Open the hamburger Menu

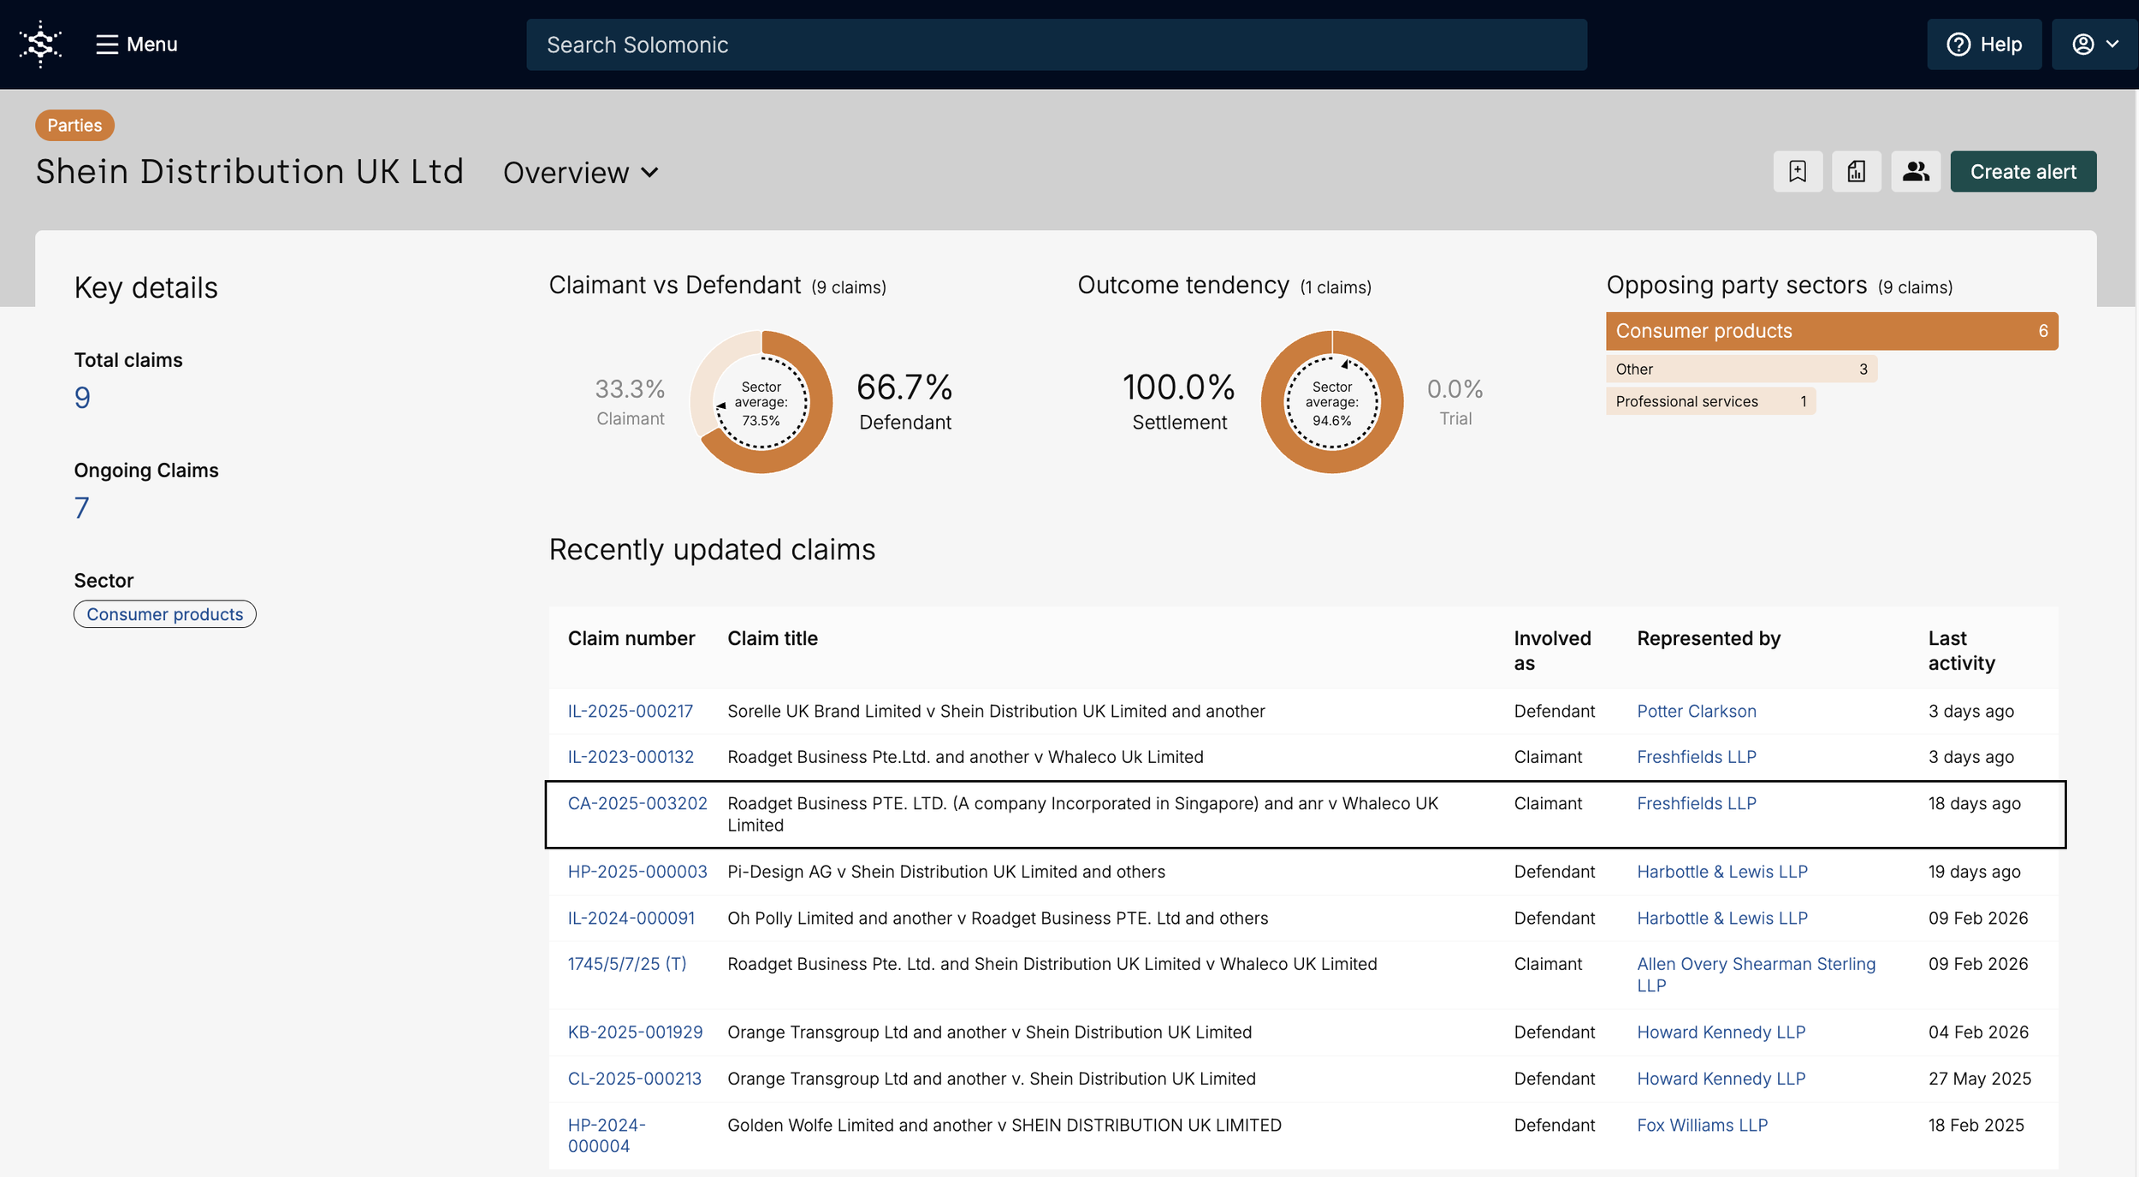click(x=137, y=44)
